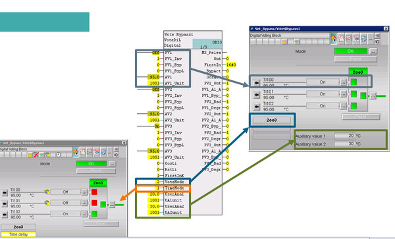This screenshot has width=395, height=239.
Task: Open the trend view icon in right faceplate
Action: (348, 39)
